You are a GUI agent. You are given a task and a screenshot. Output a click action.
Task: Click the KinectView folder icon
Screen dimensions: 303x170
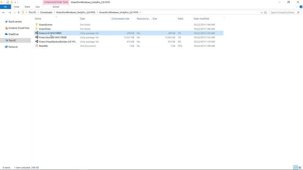(36, 29)
